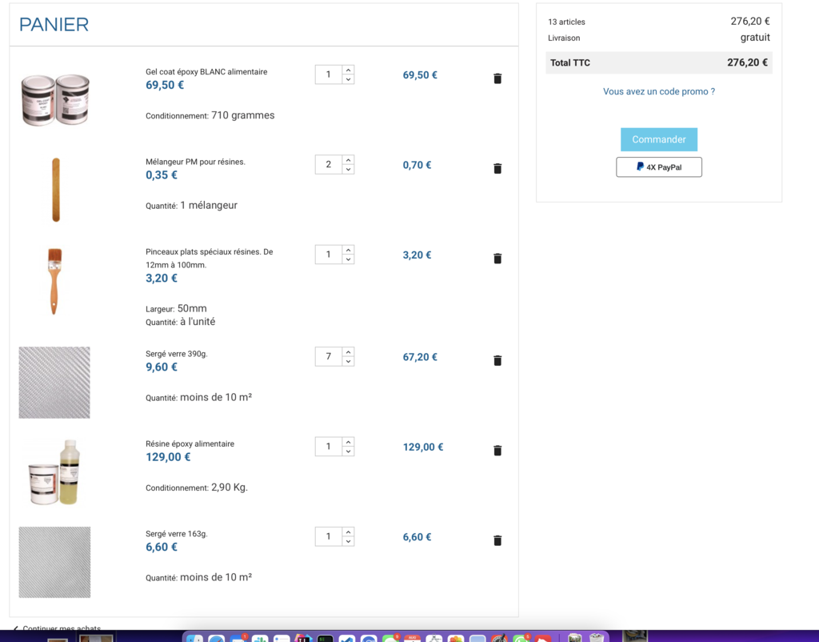Click the 'Conditionnement: 2,90 Kg.' text
Image resolution: width=819 pixels, height=642 pixels.
[x=197, y=488]
